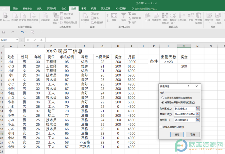Click cell containing >=23
The image size is (225, 154).
pyautogui.click(x=168, y=62)
